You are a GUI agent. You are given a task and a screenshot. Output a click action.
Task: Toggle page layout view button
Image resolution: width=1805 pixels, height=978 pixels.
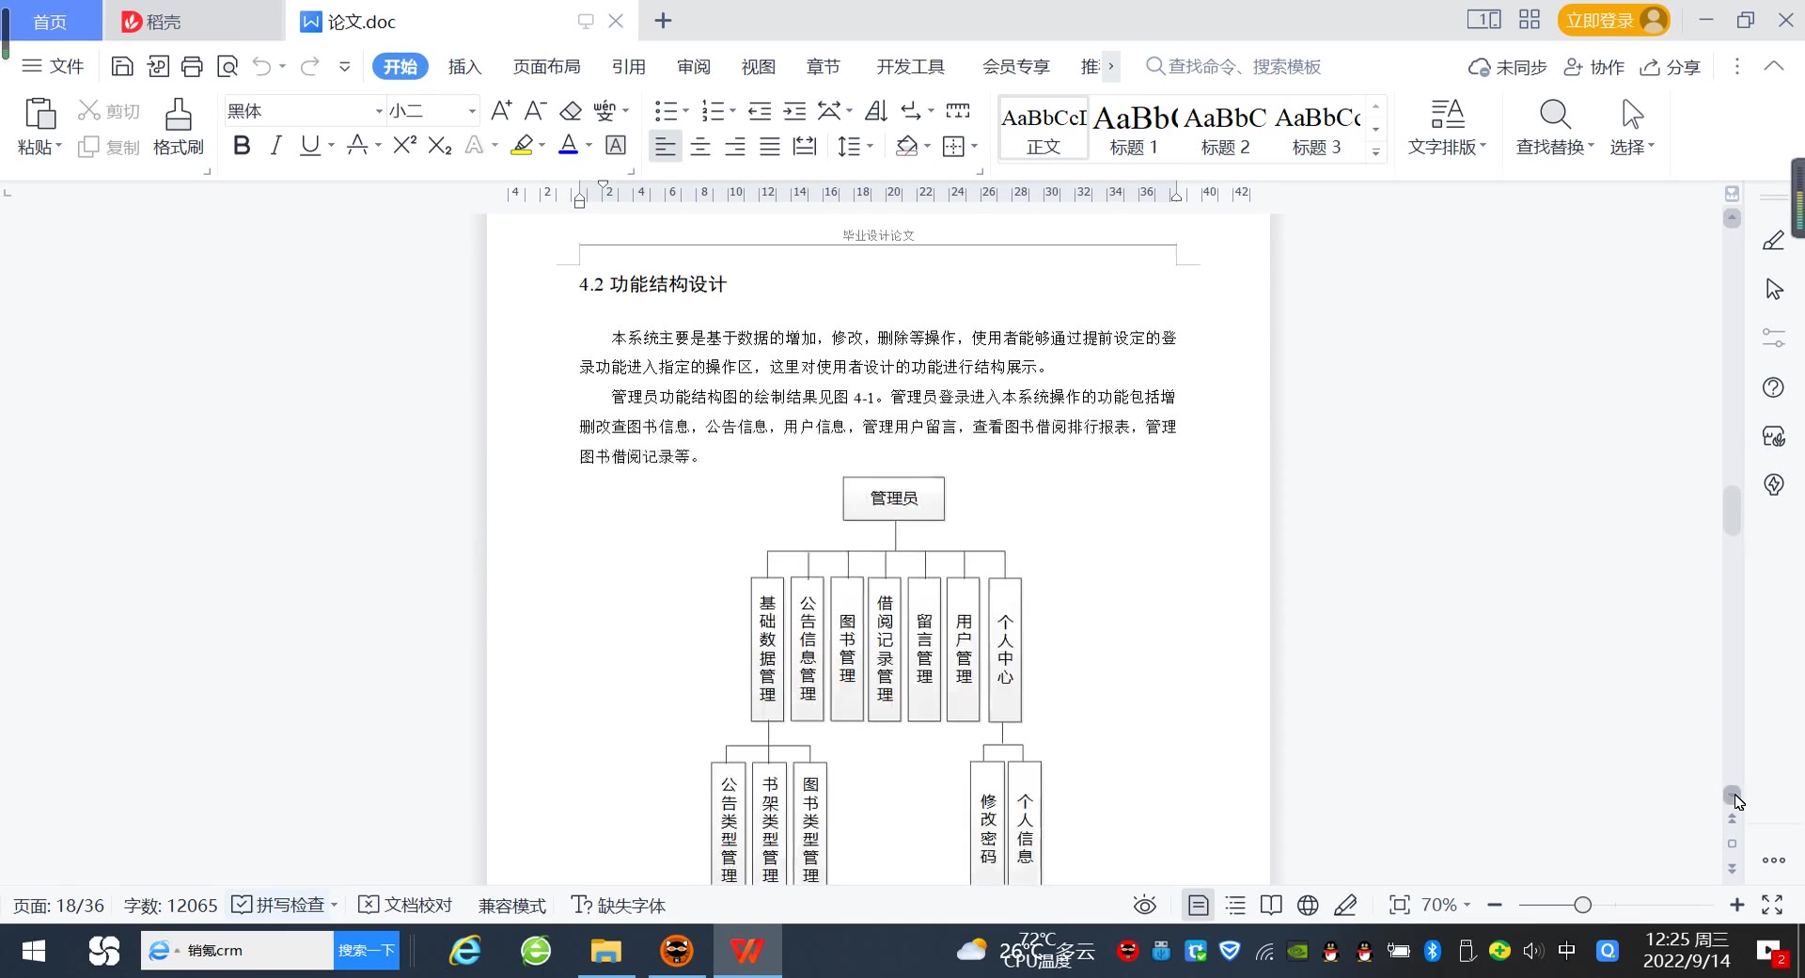(x=1198, y=905)
